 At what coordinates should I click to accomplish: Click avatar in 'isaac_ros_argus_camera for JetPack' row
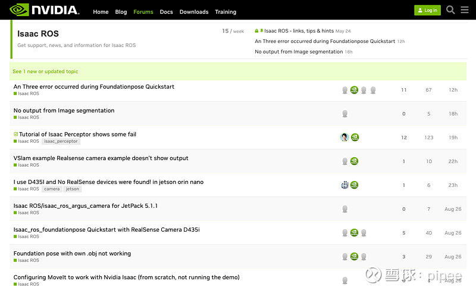(345, 209)
